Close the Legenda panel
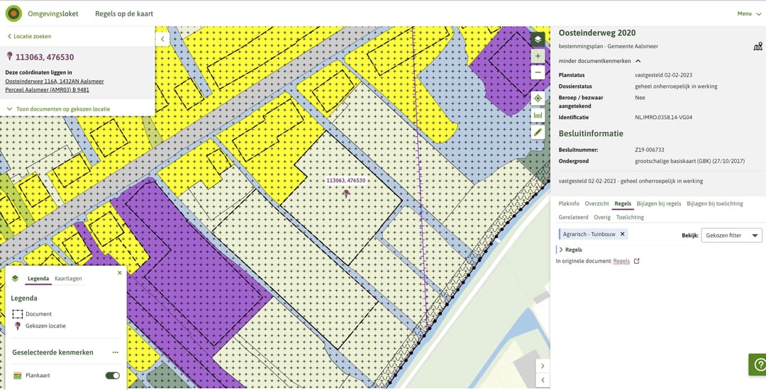Image resolution: width=766 pixels, height=390 pixels. point(119,273)
